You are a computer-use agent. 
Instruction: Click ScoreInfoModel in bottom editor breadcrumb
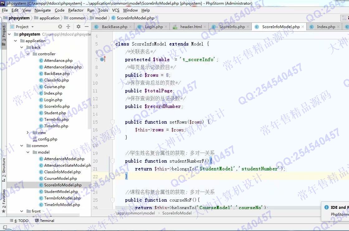click(177, 213)
